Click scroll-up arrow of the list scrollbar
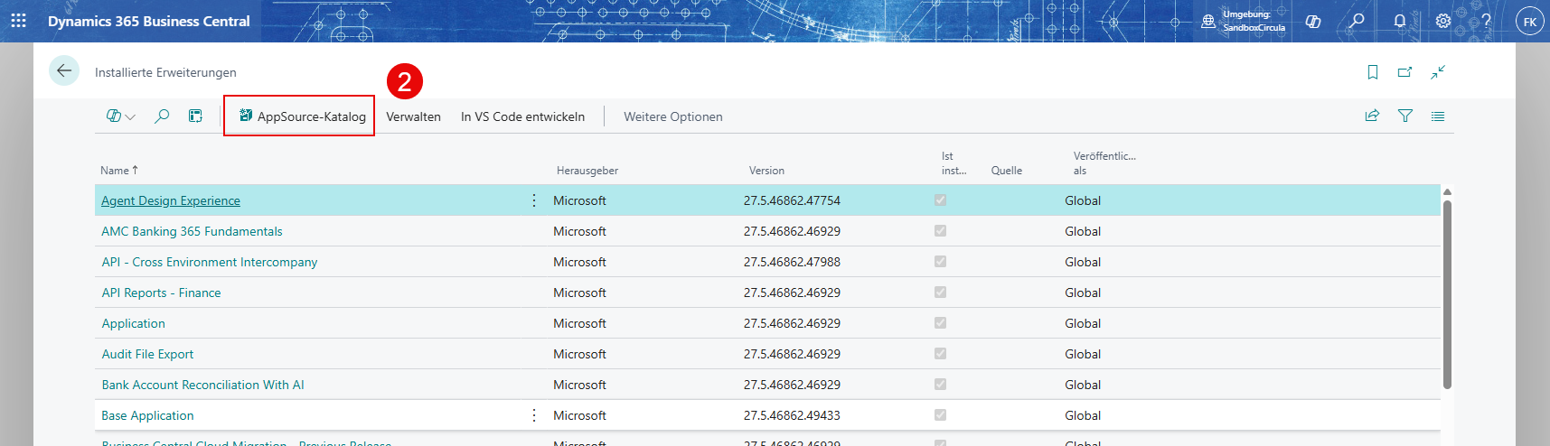Screen dimensions: 1550x446 point(1447,192)
